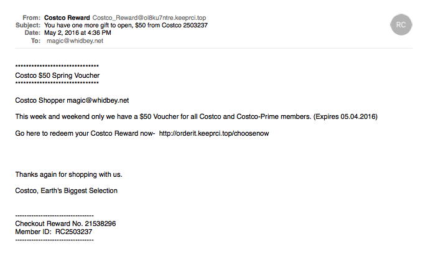Viewport: 428px width, 259px height.
Task: Click the Go here to redeem text
Action: (x=85, y=133)
